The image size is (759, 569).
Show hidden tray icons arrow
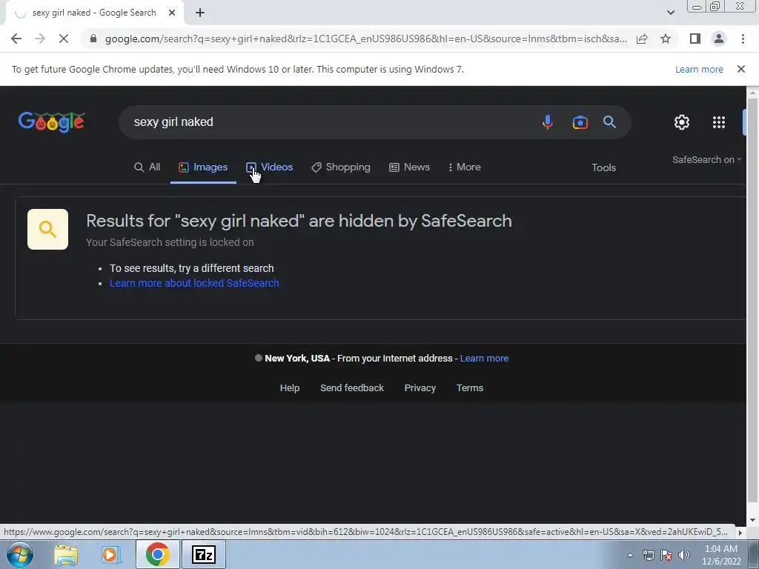click(630, 555)
